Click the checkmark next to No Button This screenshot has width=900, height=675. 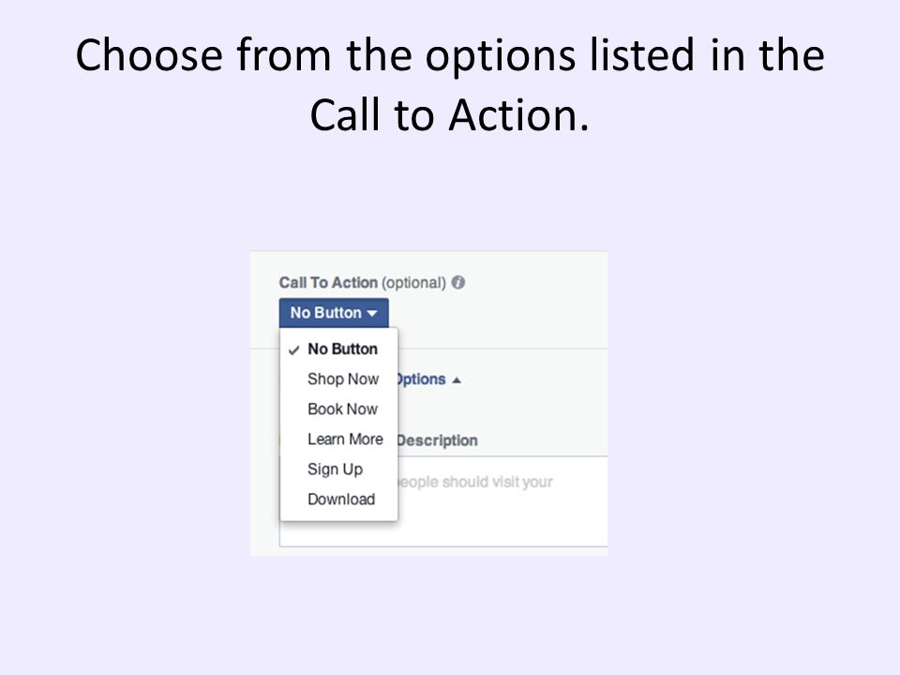tap(293, 350)
